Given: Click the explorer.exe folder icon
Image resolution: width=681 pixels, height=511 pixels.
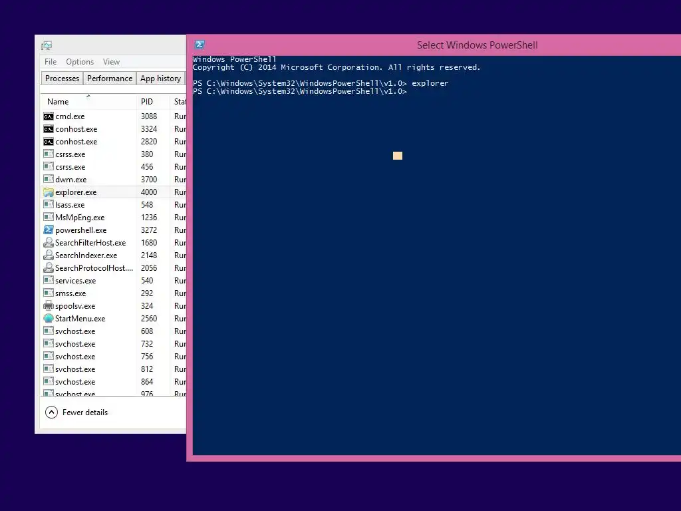Looking at the screenshot, I should (x=48, y=192).
